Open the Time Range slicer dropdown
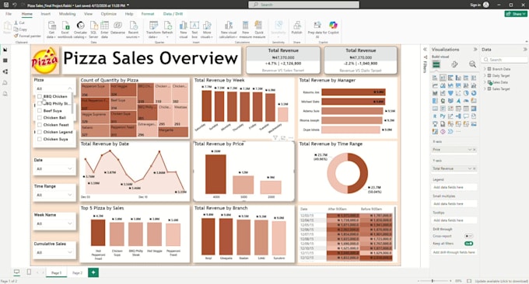This screenshot has height=284, width=529. 70,195
